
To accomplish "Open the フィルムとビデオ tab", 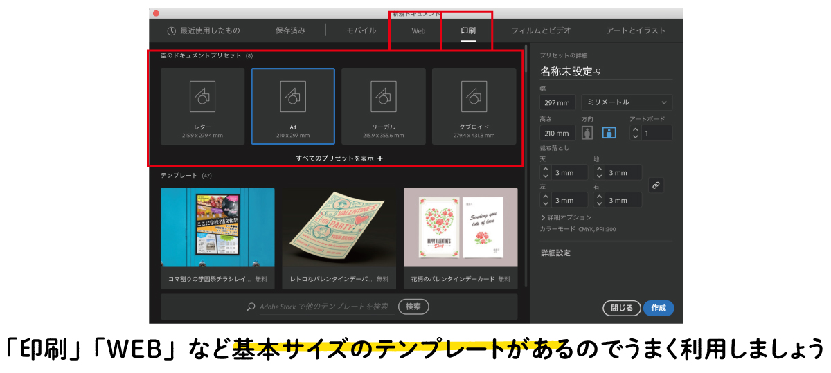I will pos(541,30).
